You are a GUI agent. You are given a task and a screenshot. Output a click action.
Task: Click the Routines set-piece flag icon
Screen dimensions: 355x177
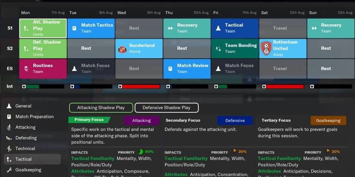[26, 69]
